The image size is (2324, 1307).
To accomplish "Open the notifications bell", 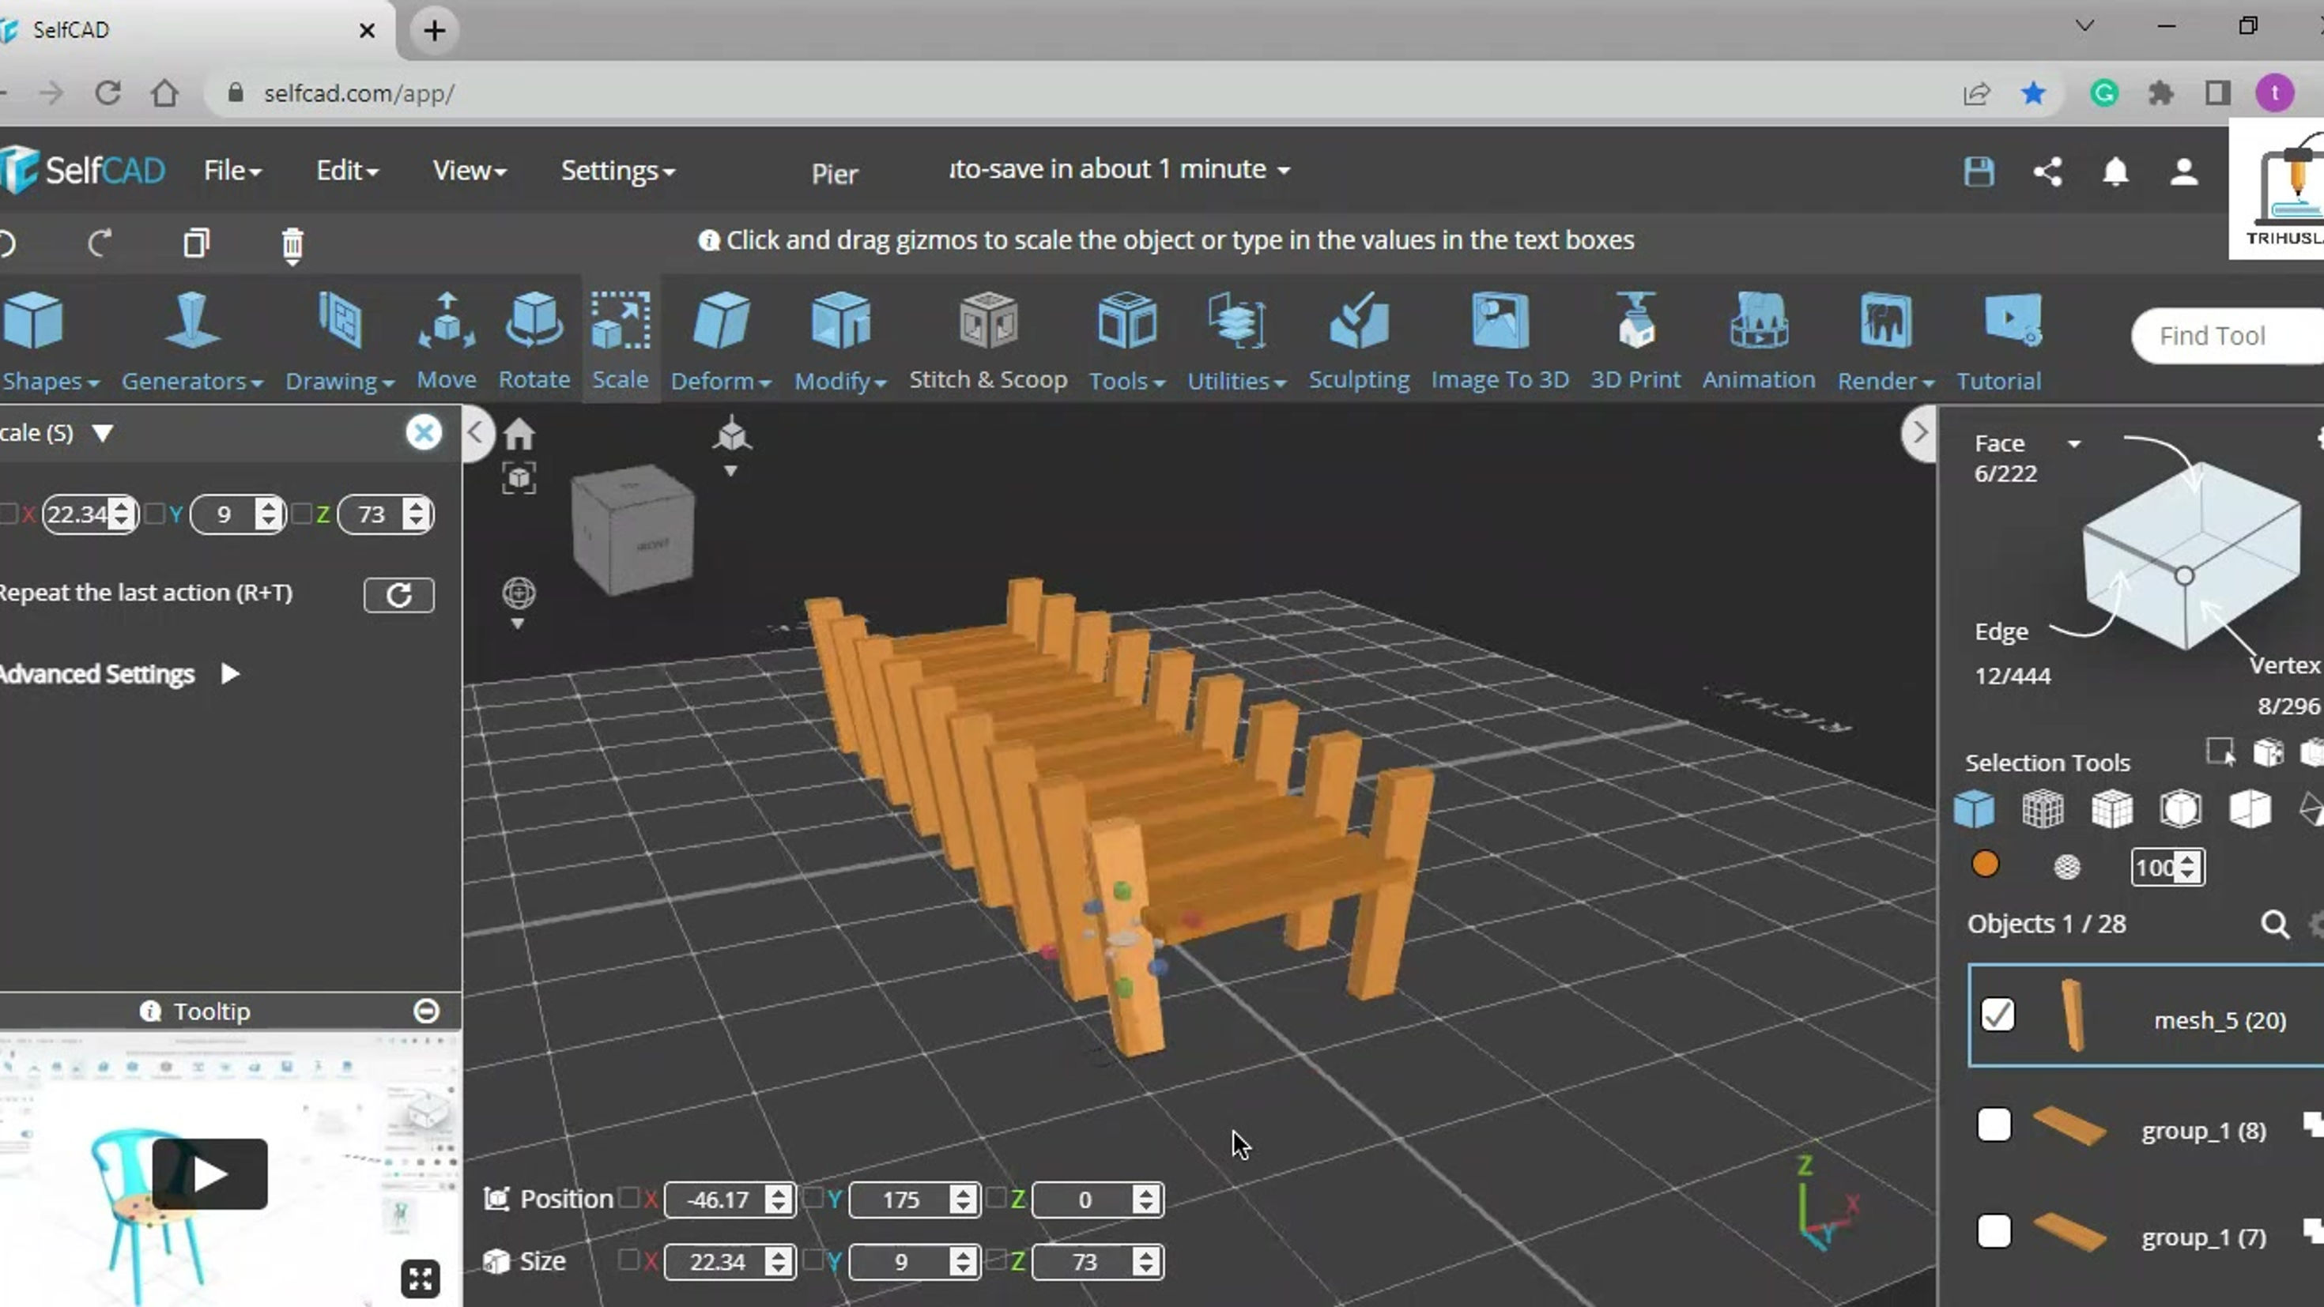I will coord(2115,171).
